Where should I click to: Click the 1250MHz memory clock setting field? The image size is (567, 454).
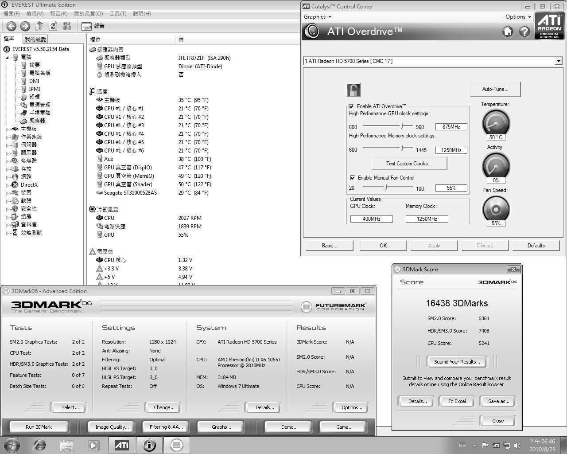click(x=451, y=150)
